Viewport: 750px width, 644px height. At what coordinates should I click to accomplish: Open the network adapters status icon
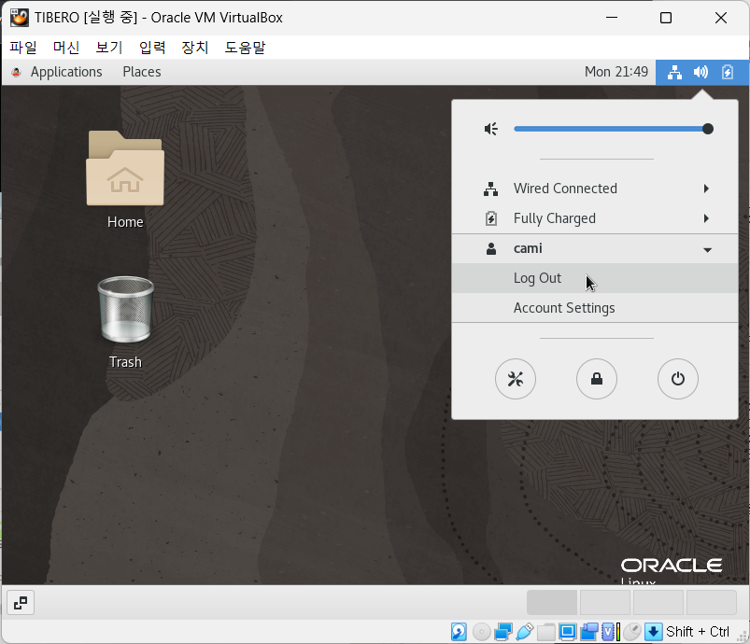point(503,632)
